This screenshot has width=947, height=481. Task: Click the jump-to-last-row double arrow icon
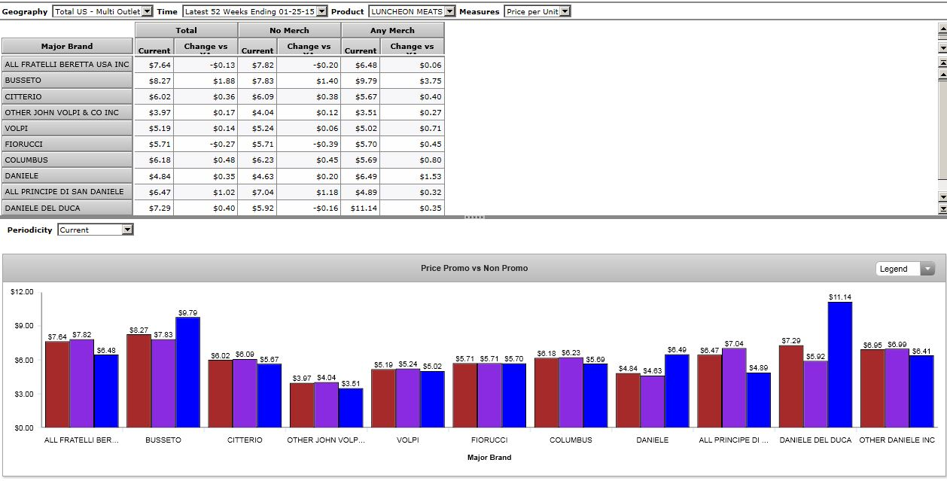click(942, 208)
